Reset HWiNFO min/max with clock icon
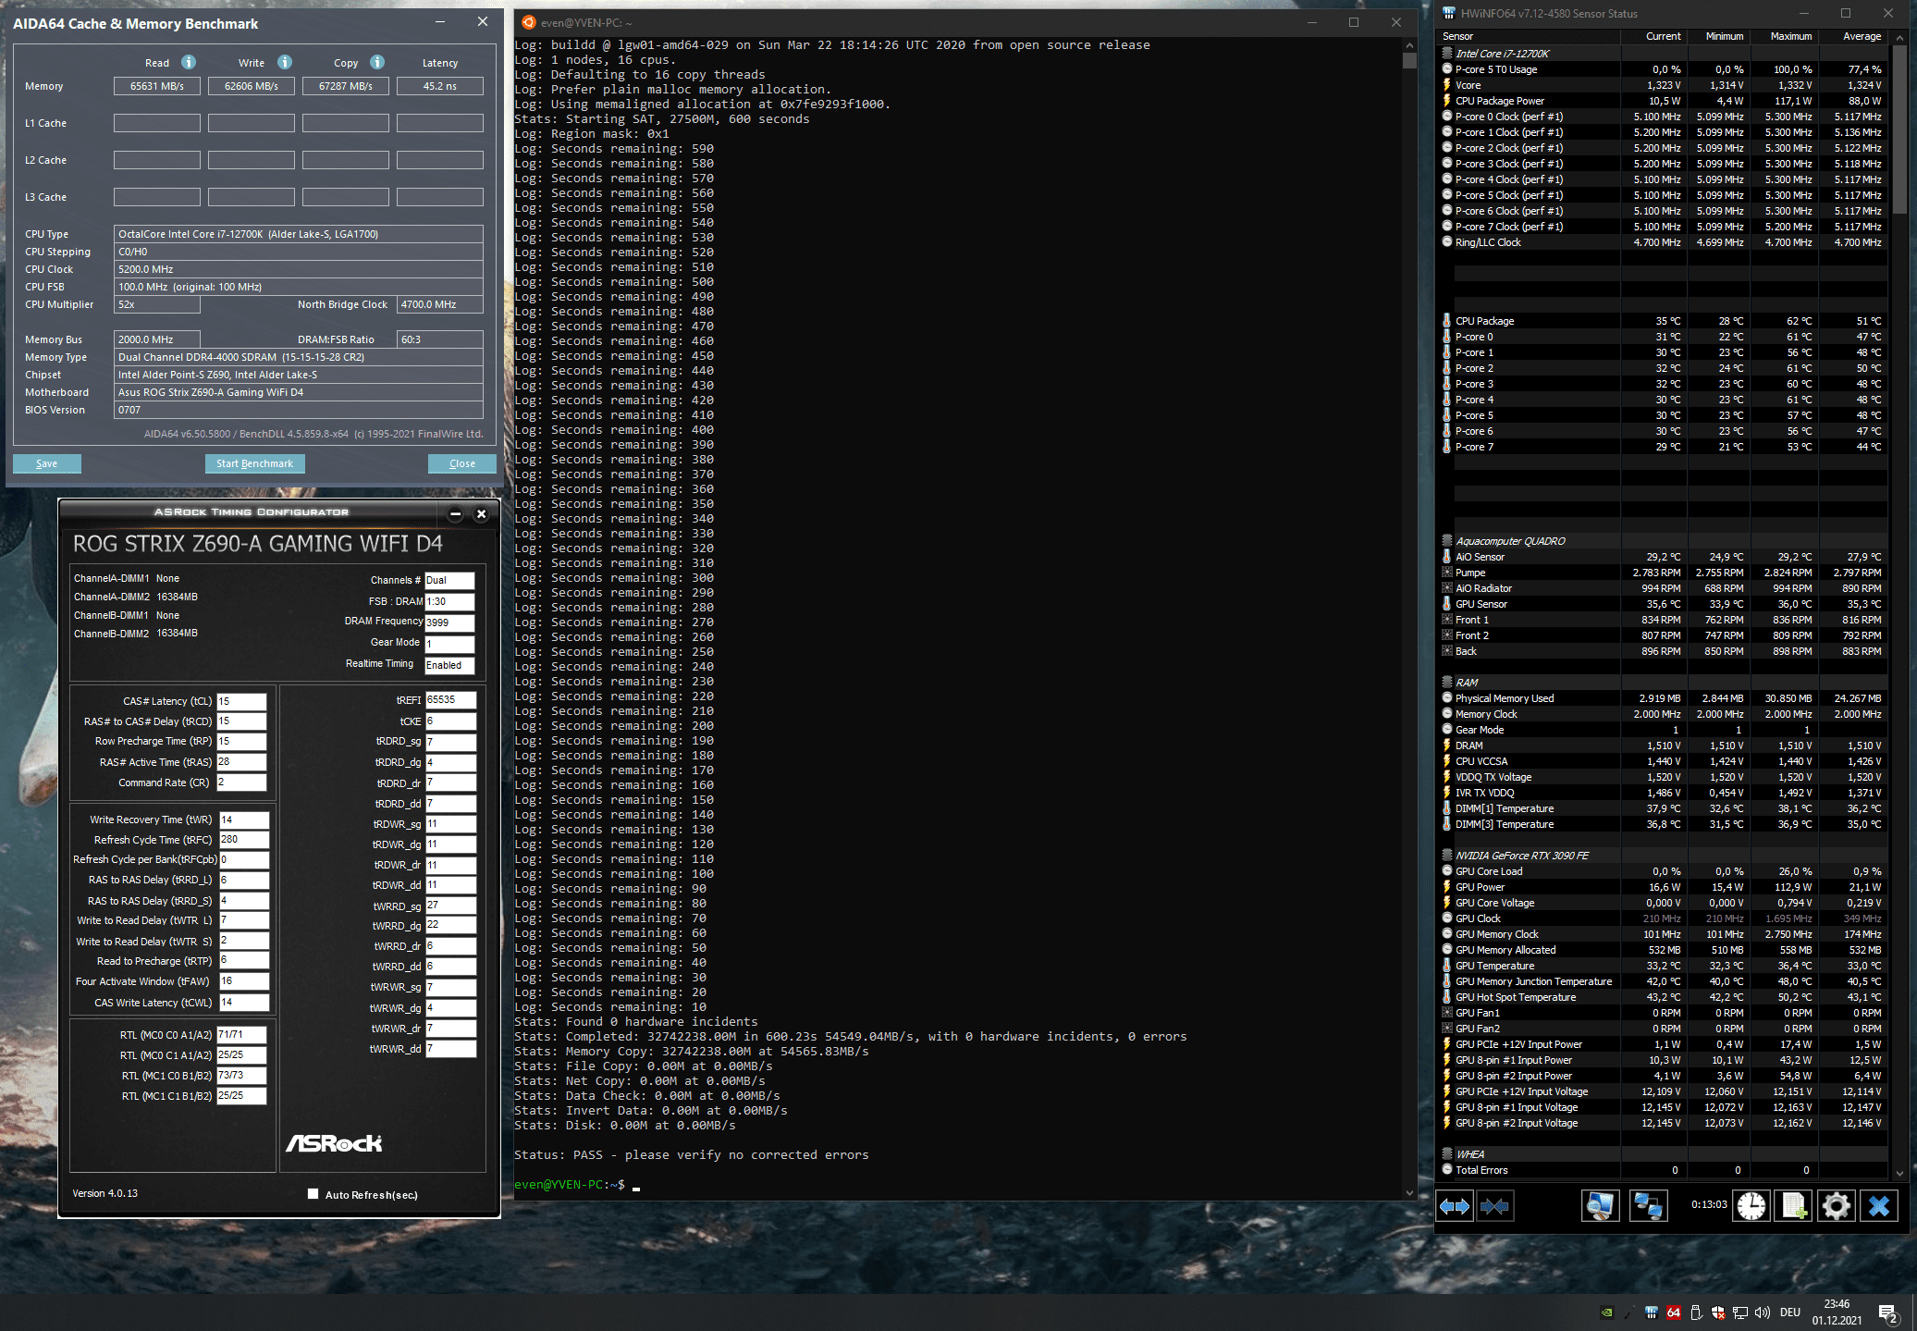This screenshot has width=1917, height=1331. coord(1751,1206)
